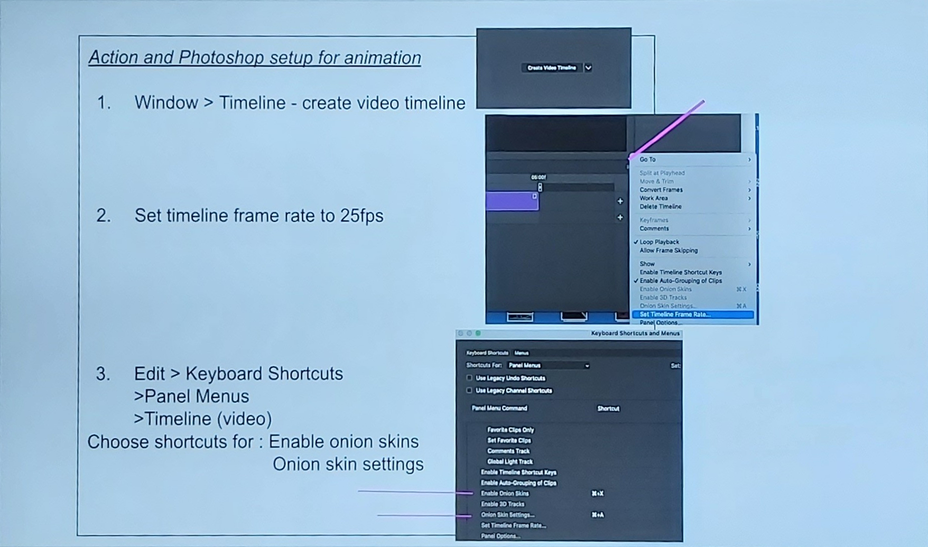The image size is (928, 547).
Task: Click the ⌘+X shortcut field for Onion Skins
Action: point(598,494)
